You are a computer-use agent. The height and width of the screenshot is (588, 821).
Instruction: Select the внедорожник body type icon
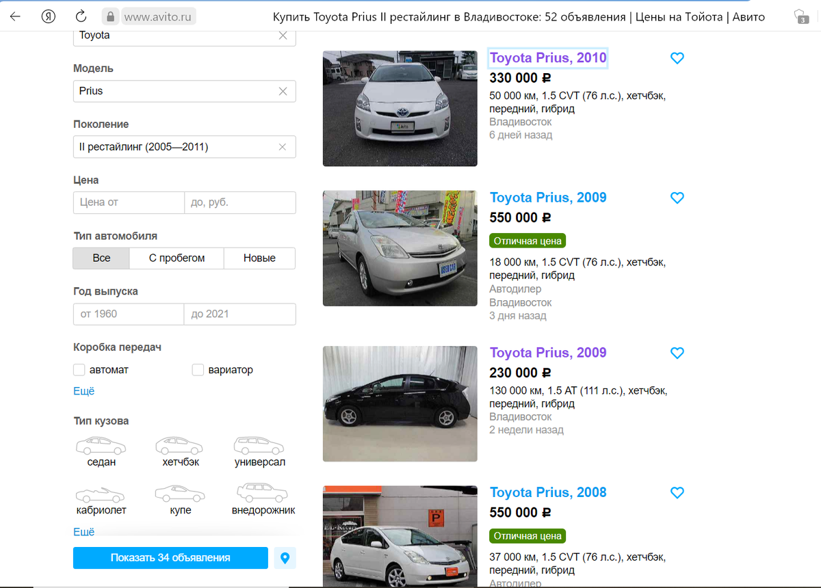pos(263,500)
